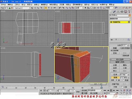132x99 pixels.
Task: Open the Create command panel tab
Action: tap(111, 12)
